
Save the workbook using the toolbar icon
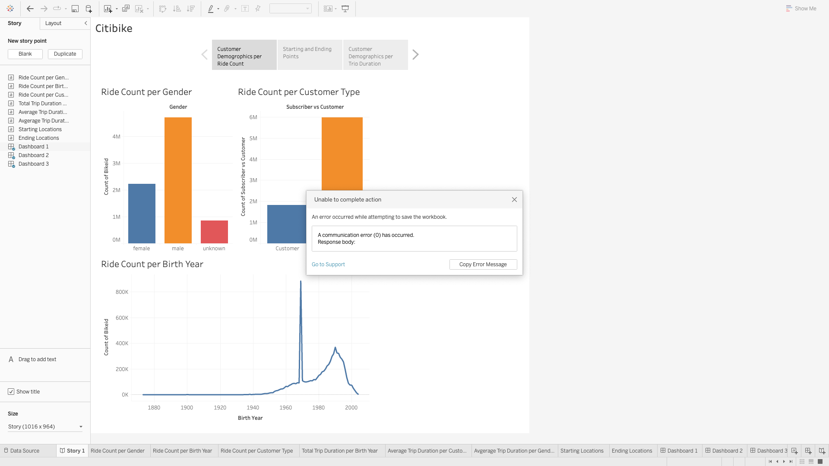coord(75,8)
